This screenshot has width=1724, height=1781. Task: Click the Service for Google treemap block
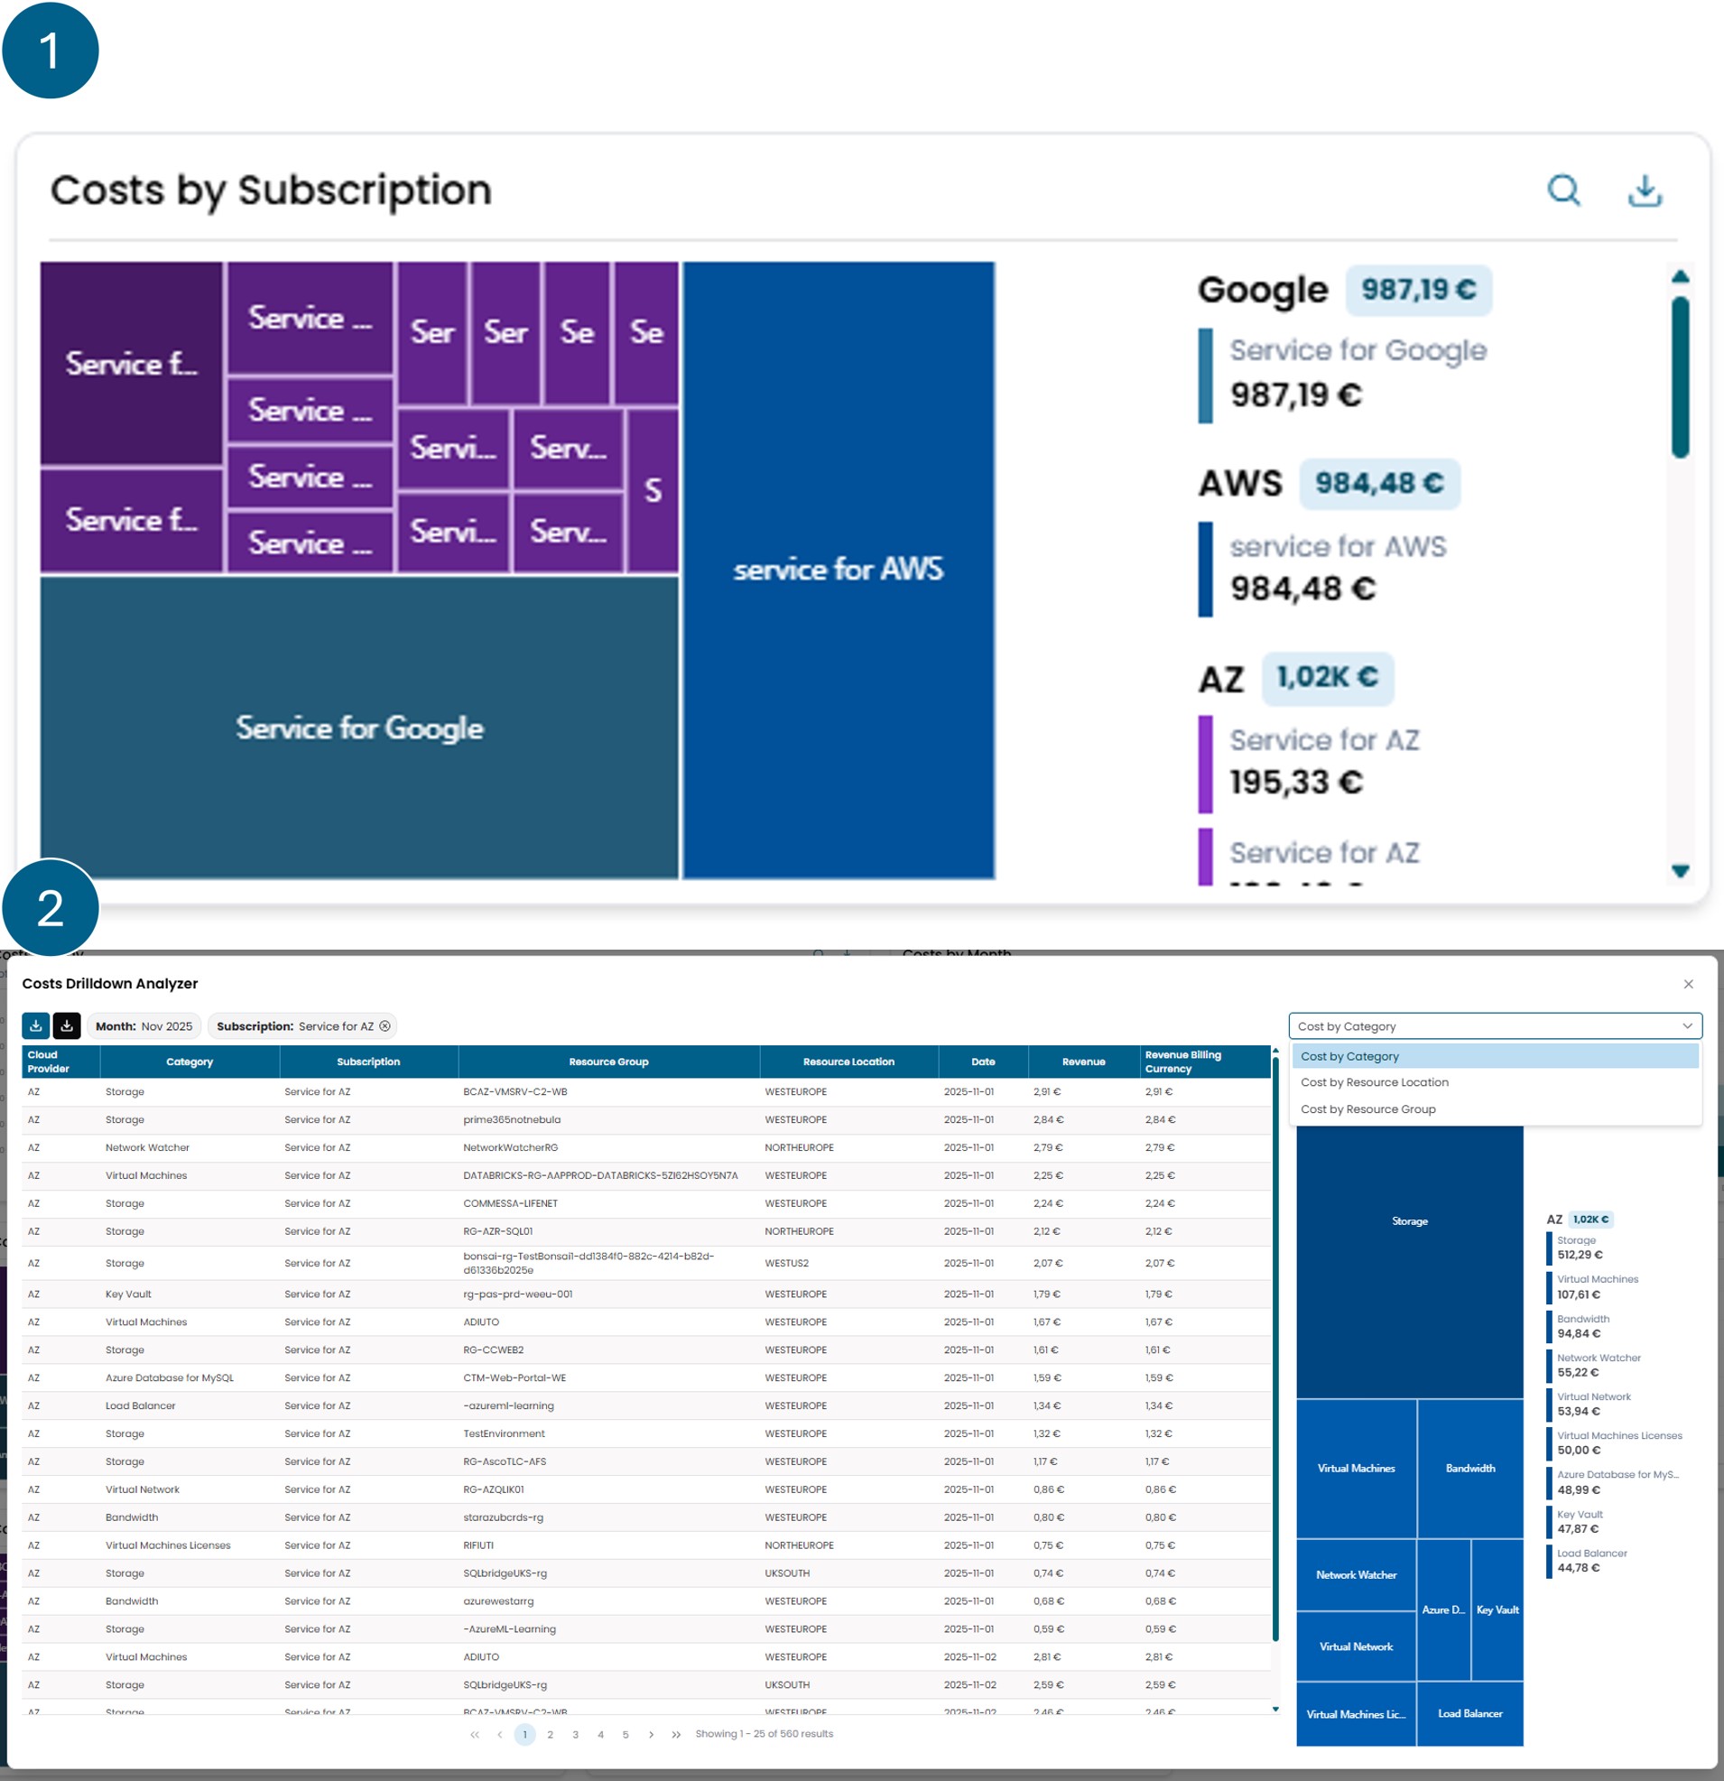[x=359, y=728]
